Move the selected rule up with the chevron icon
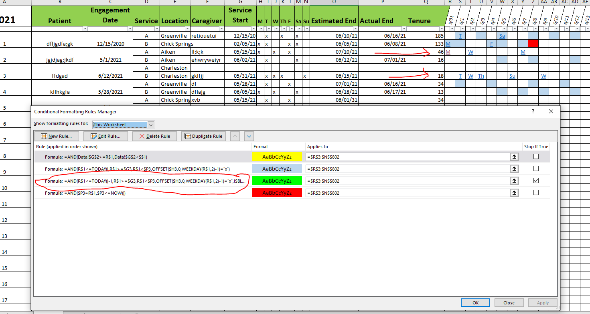This screenshot has width=590, height=314. tap(235, 136)
